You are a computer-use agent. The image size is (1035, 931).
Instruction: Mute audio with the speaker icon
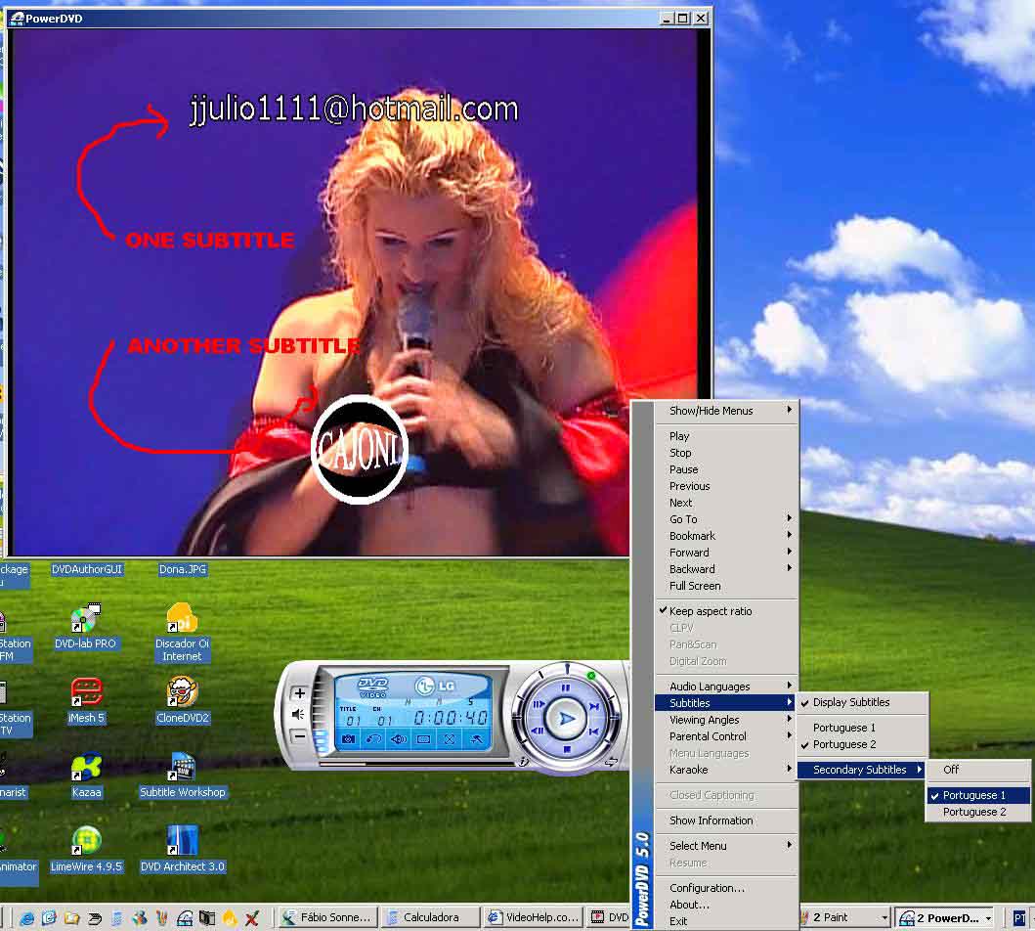[298, 715]
